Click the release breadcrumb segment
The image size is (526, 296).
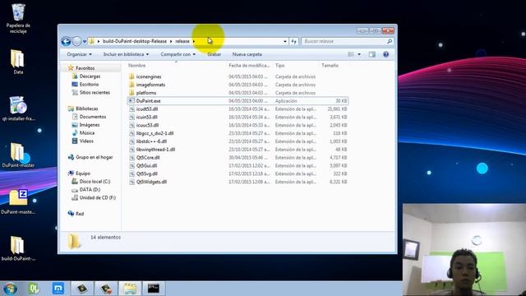pos(182,41)
